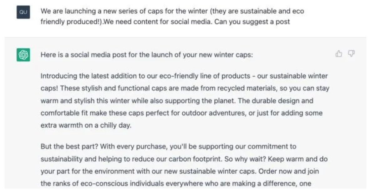Click the user prompt line starting "We are launching"
Image resolution: width=371 pixels, height=191 pixels.
(x=172, y=11)
